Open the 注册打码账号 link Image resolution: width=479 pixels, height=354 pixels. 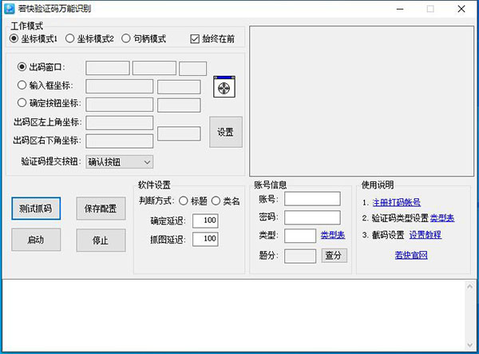click(396, 202)
